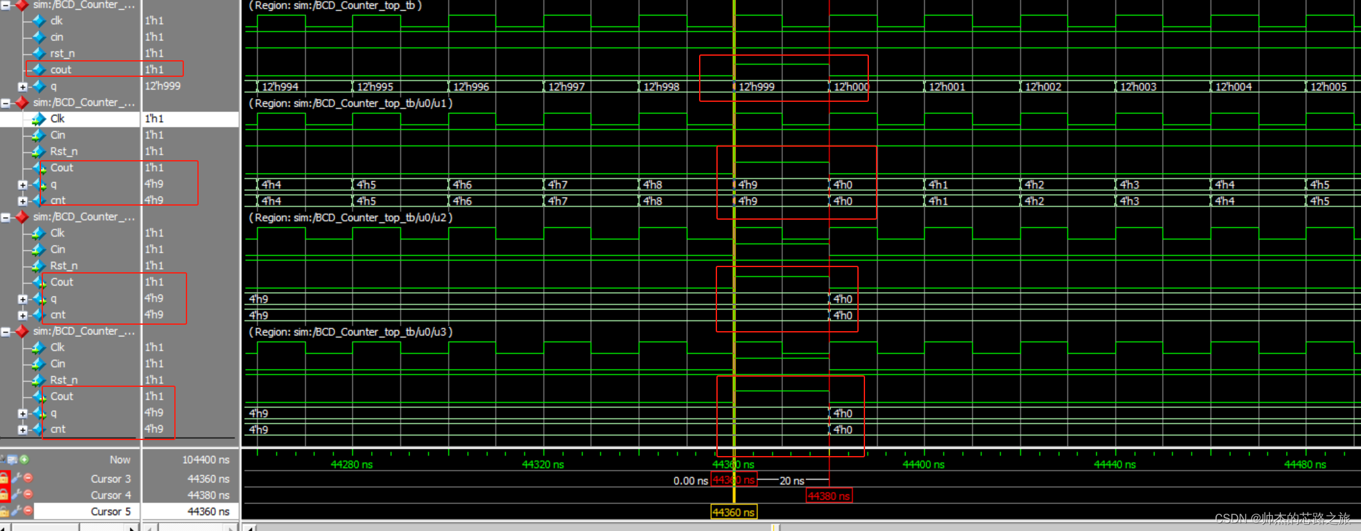Click the 44280 ns timeline tick label

tap(352, 464)
